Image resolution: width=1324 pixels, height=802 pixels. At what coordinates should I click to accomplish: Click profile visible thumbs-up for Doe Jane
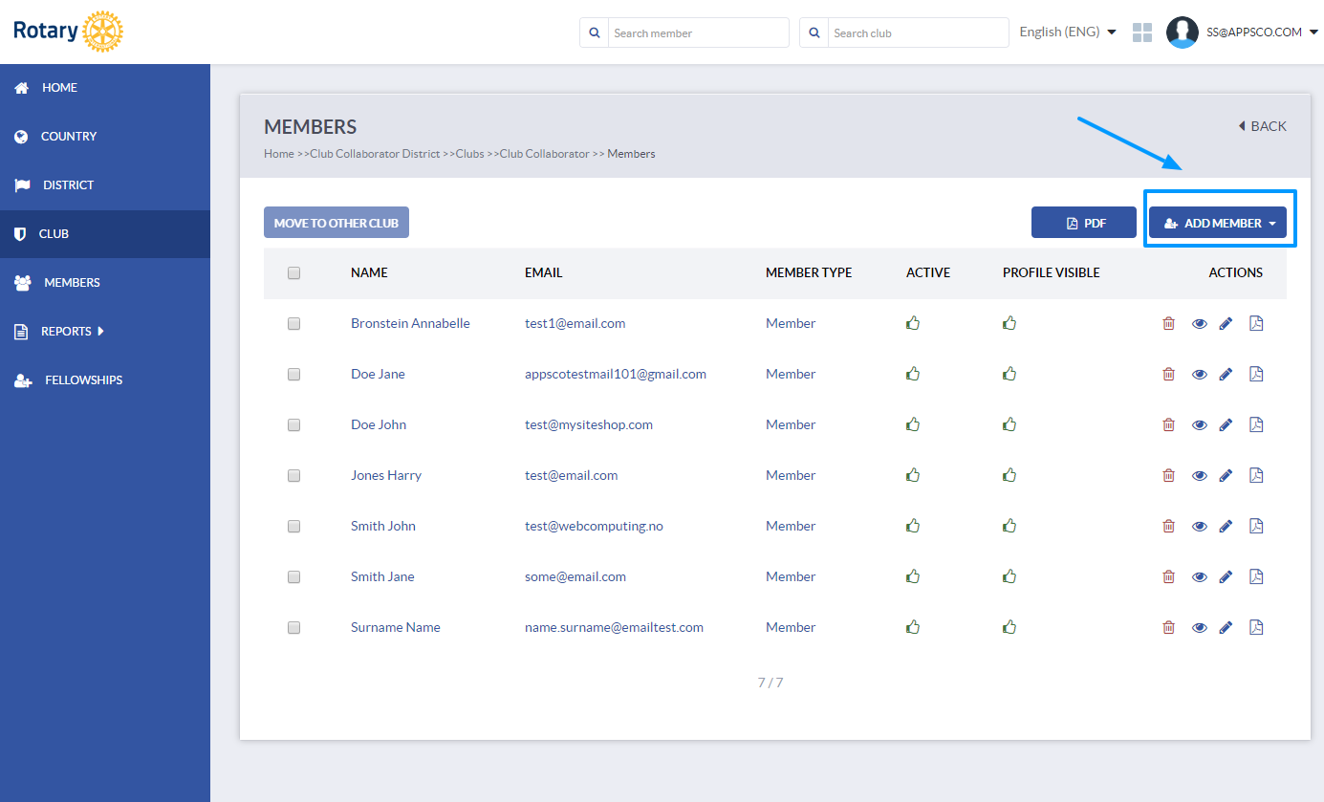click(1009, 374)
